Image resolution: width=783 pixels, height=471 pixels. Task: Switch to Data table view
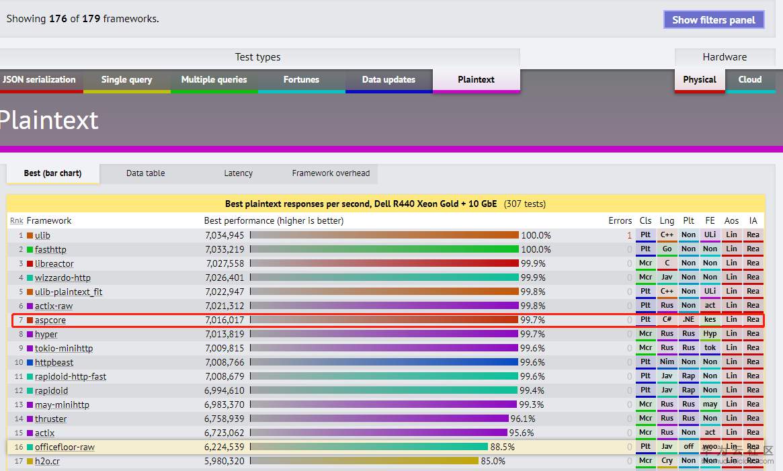(x=145, y=173)
